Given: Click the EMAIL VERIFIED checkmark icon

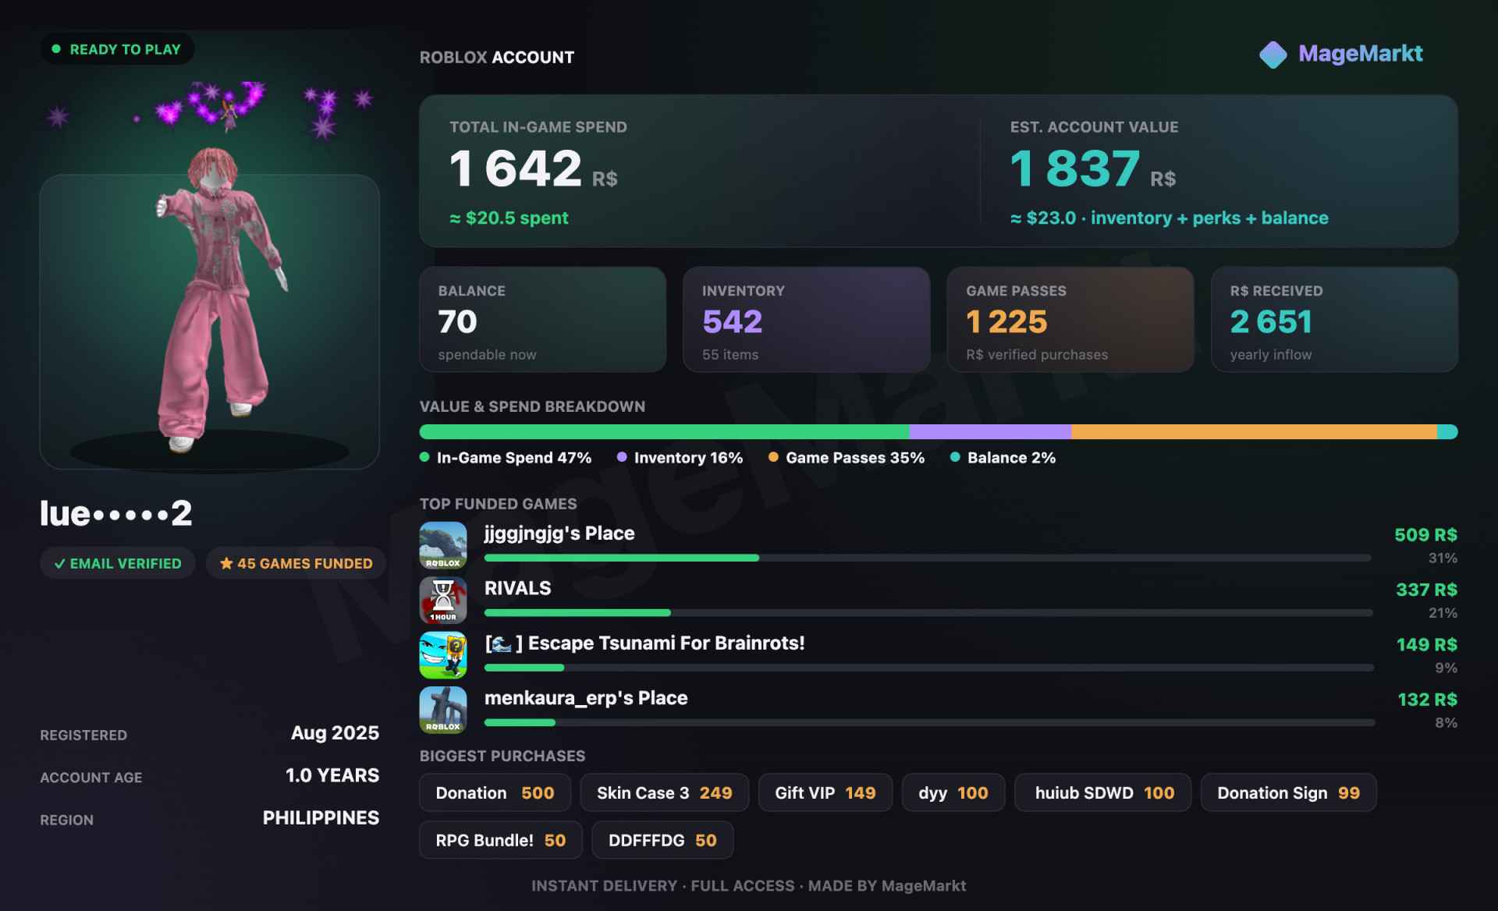Looking at the screenshot, I should [x=59, y=563].
